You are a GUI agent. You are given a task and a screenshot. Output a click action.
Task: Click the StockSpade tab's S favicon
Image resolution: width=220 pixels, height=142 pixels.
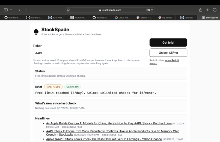(203, 17)
